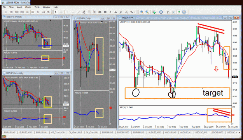Switch to the EURUSD,M5 chart tab
The width and height of the screenshot is (243, 140).
click(10, 132)
